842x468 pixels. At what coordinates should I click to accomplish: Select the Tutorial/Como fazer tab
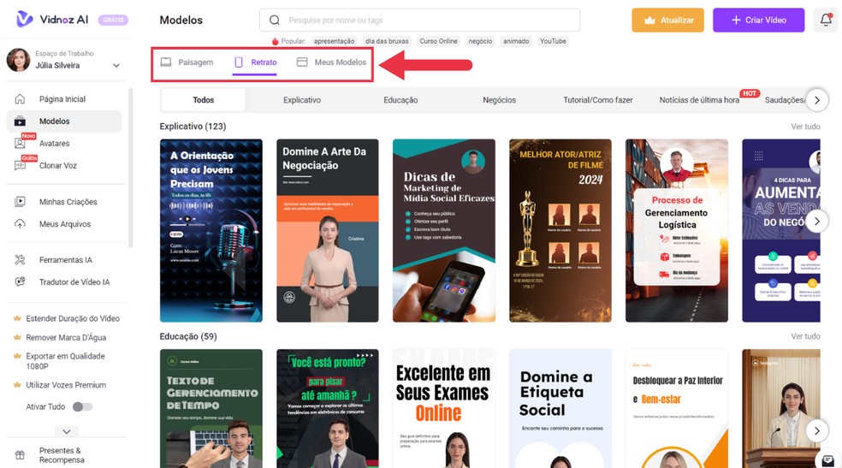(x=597, y=100)
